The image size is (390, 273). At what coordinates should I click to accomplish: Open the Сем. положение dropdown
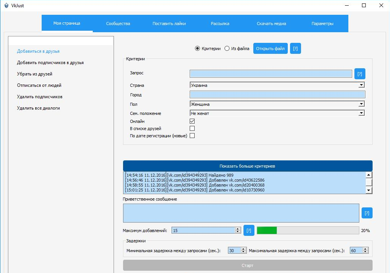[x=277, y=113]
